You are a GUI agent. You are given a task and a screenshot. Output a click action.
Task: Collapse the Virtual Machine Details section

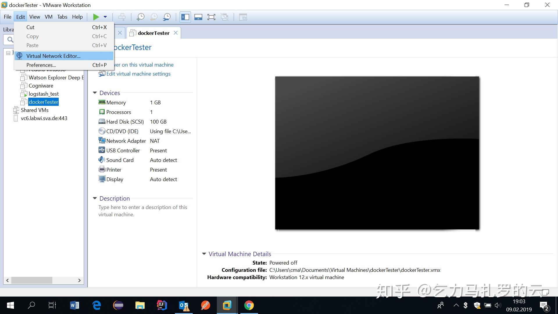coord(204,254)
